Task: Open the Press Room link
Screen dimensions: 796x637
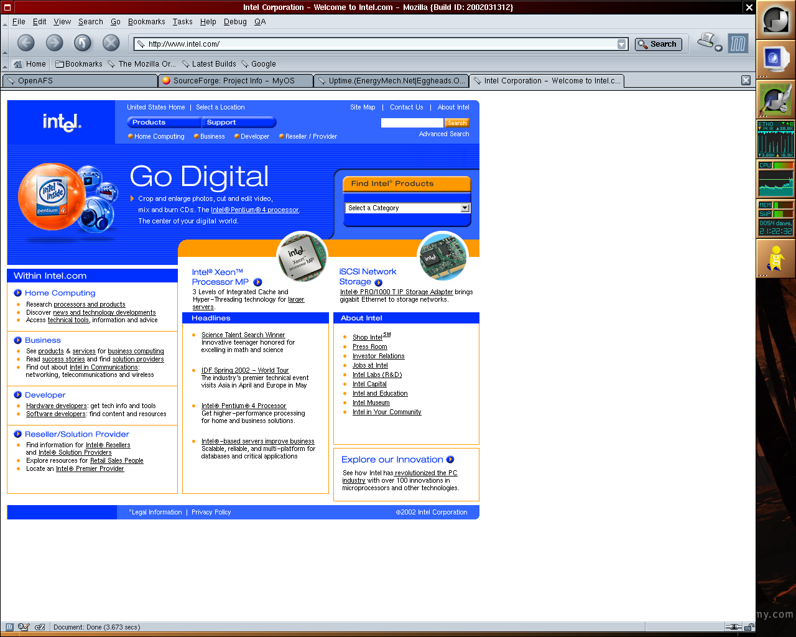Action: click(370, 347)
